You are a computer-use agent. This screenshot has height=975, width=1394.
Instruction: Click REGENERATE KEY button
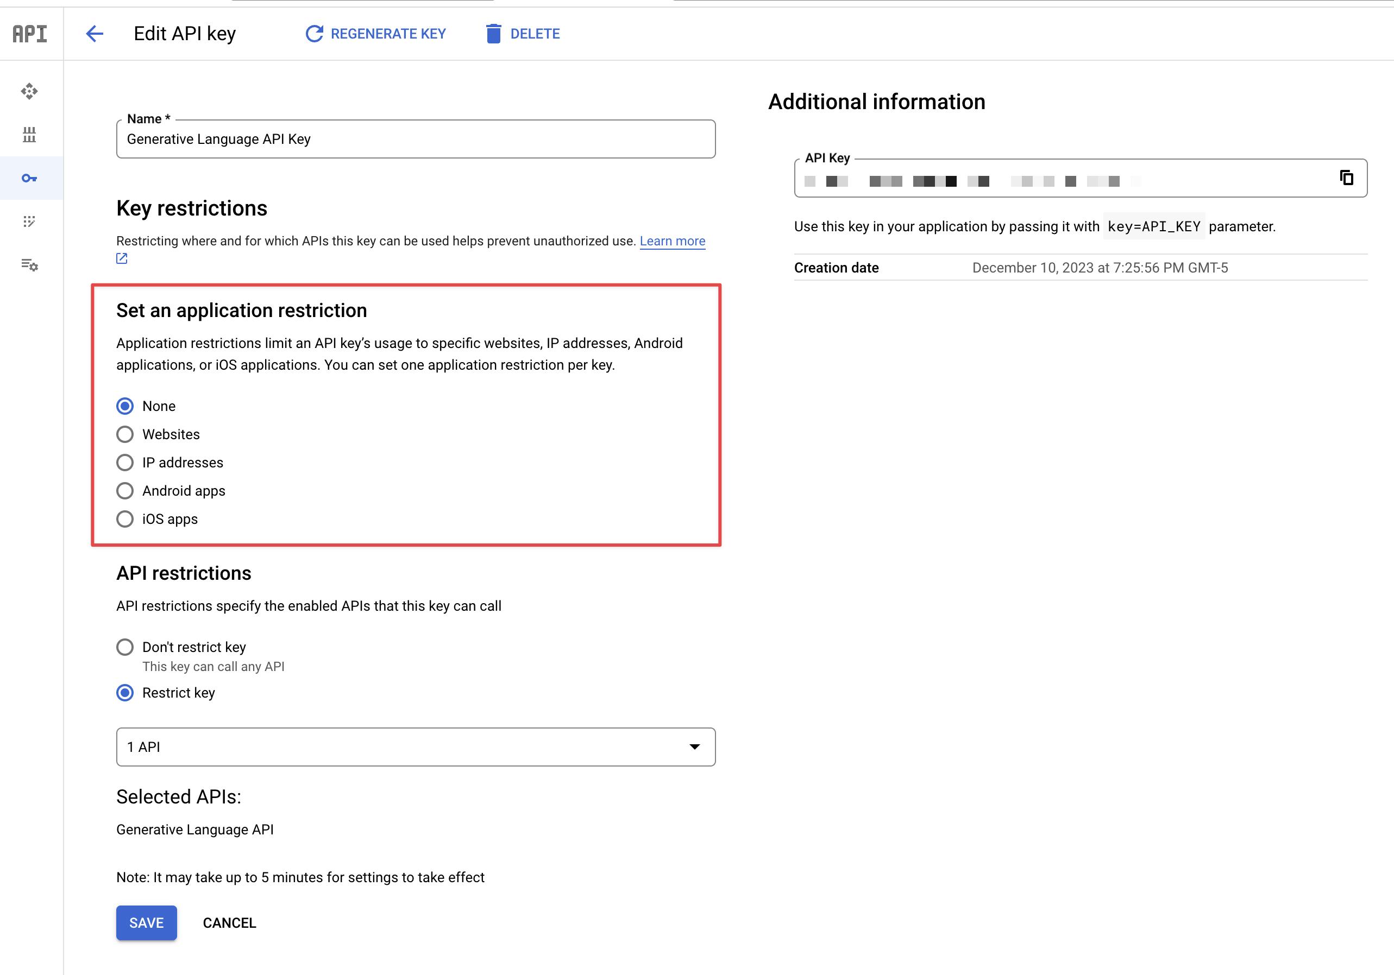(x=375, y=33)
